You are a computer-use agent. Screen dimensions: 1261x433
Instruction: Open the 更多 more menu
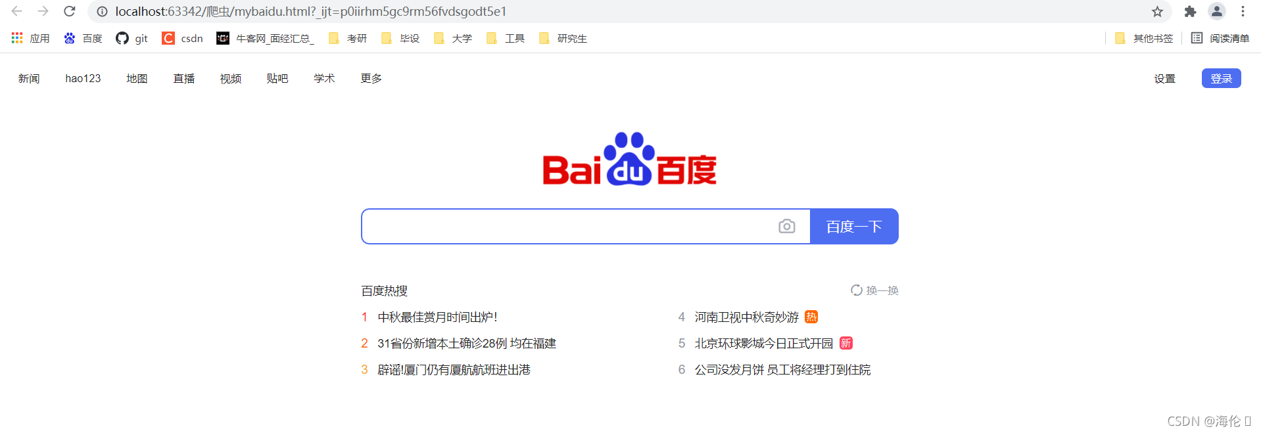(371, 78)
